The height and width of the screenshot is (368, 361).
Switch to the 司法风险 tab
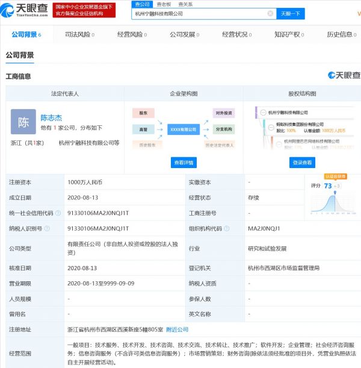pyautogui.click(x=79, y=35)
